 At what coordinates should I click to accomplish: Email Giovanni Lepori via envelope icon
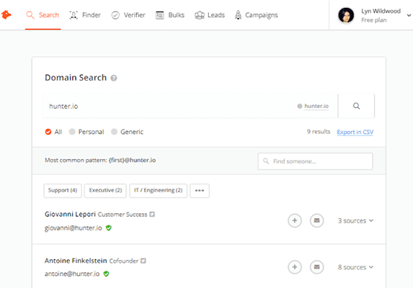316,220
